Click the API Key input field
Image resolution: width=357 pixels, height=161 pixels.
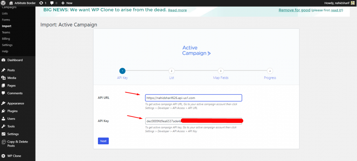(193, 121)
